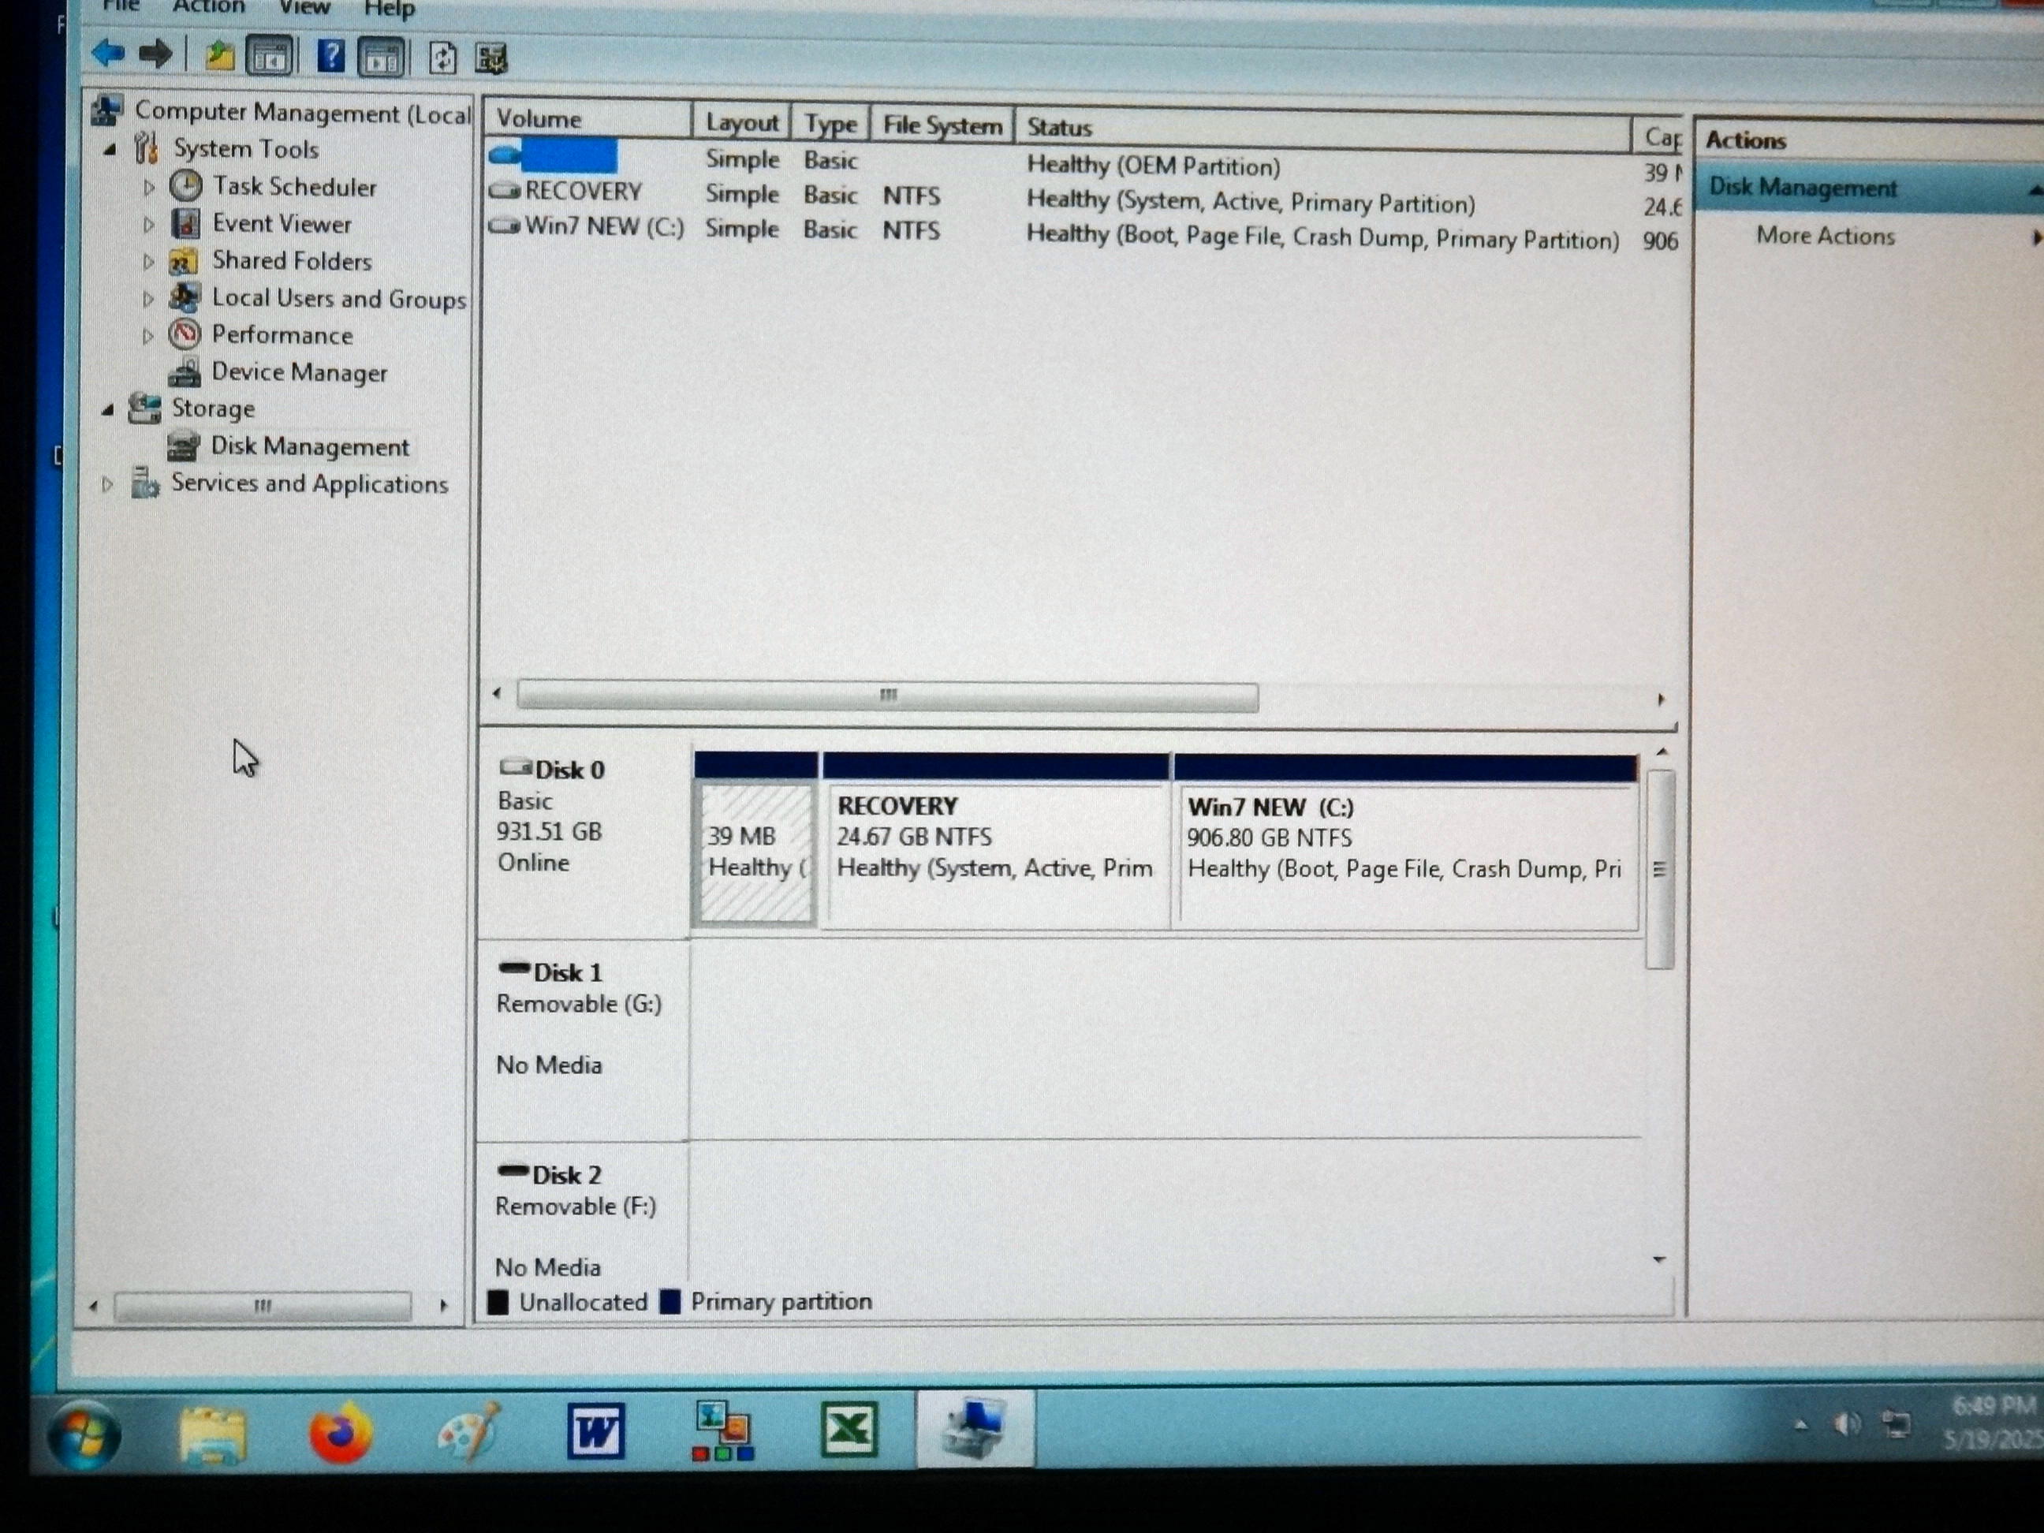Expand the Performance node
2044x1533 pixels.
coord(147,337)
